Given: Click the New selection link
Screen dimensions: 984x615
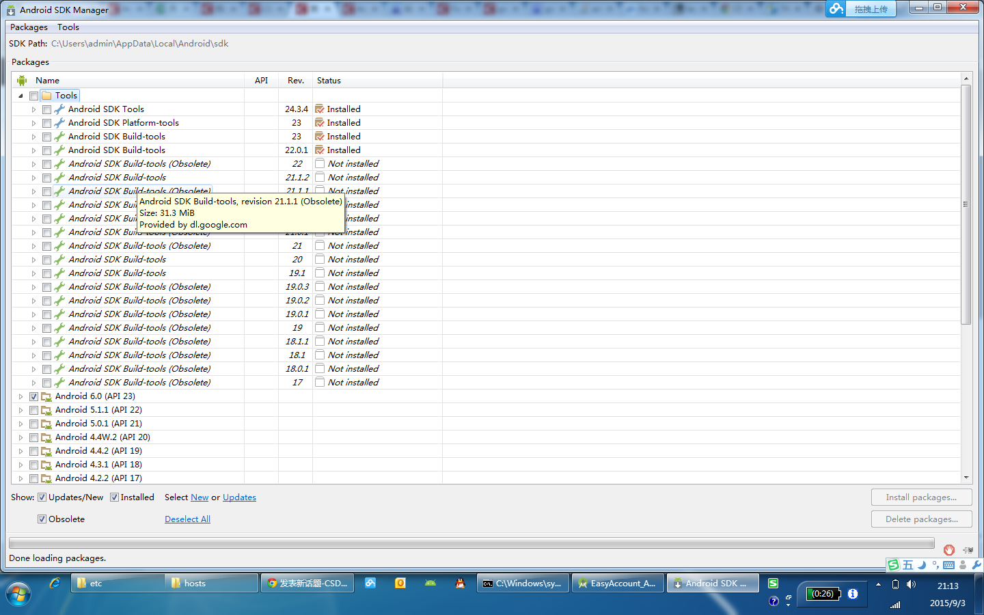Looking at the screenshot, I should click(200, 497).
